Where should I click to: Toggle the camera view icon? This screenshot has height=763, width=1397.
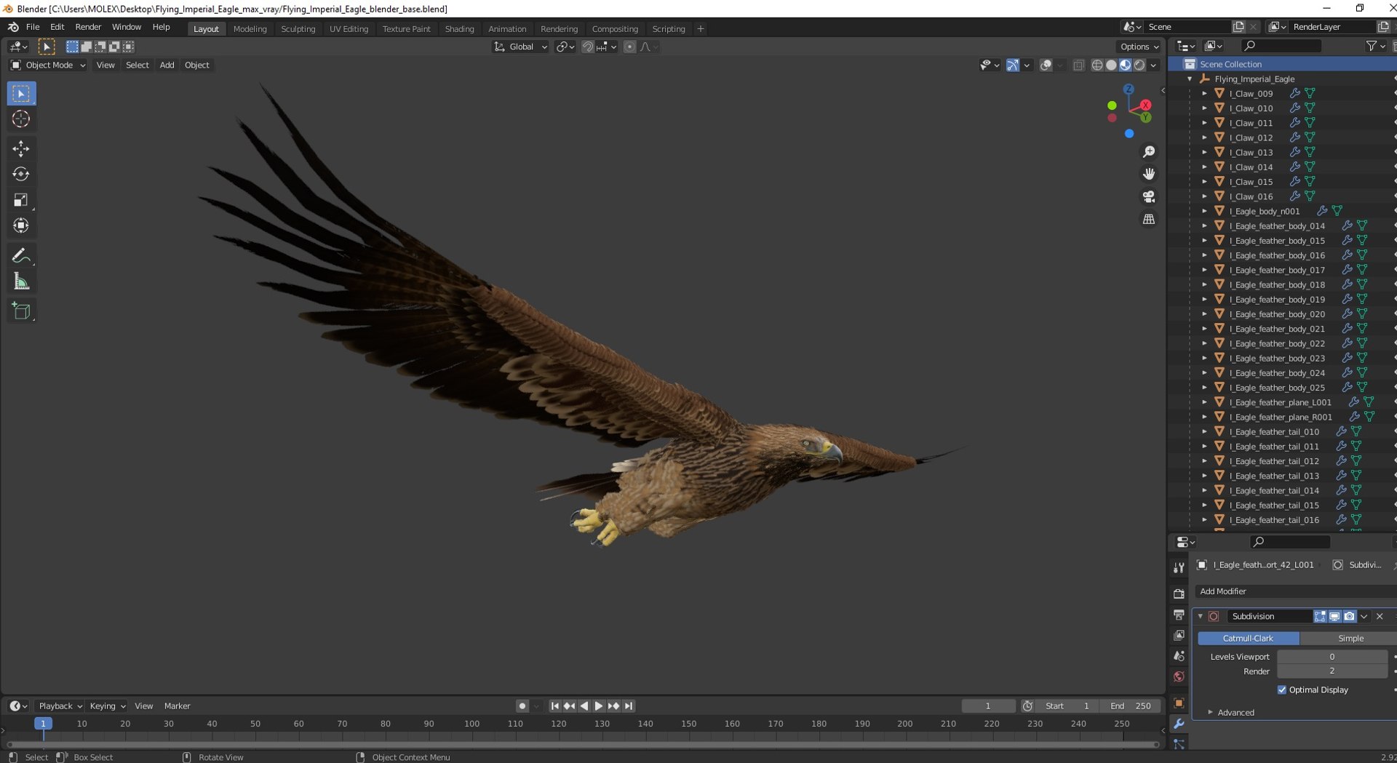(x=1148, y=196)
